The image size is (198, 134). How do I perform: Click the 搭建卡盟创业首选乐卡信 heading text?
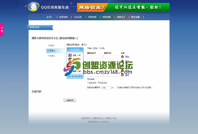tap(45, 38)
